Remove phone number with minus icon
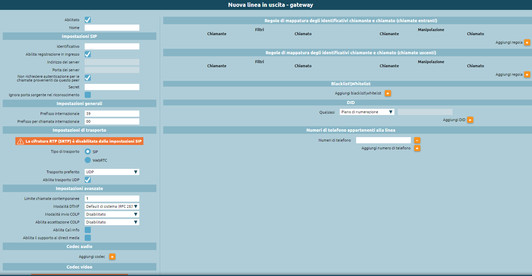This screenshot has width=532, height=276. click(x=417, y=140)
